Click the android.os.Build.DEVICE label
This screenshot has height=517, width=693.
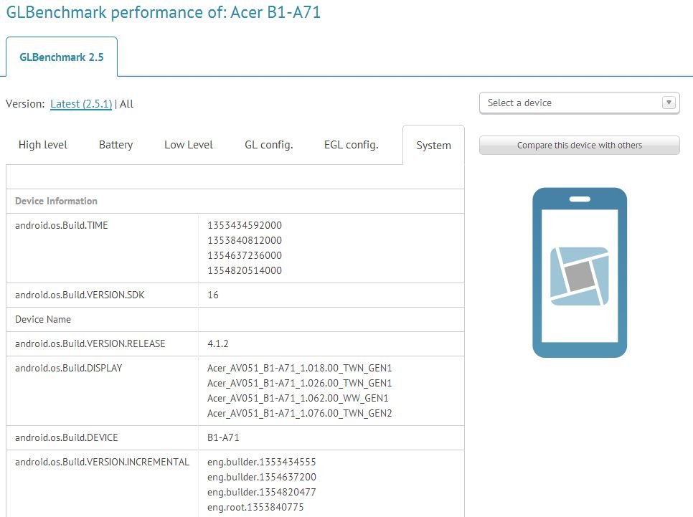coord(66,437)
